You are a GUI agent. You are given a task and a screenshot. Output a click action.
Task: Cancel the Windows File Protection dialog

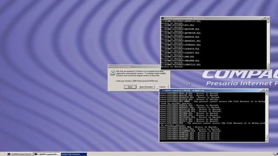coord(162,87)
